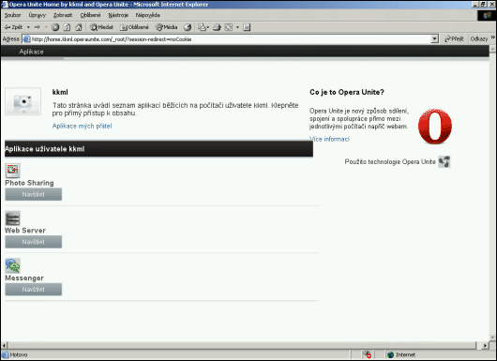Click the Forward arrow toolbar button
This screenshot has height=361, width=497.
pyautogui.click(x=38, y=27)
